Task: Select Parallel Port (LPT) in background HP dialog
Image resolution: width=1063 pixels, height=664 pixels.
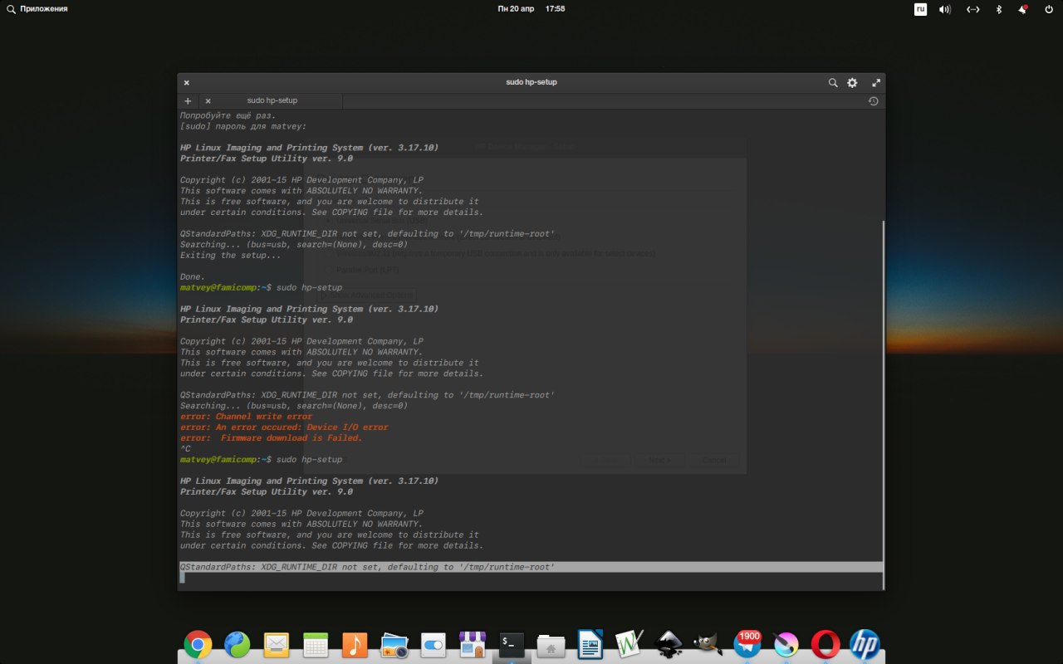Action: (362, 270)
